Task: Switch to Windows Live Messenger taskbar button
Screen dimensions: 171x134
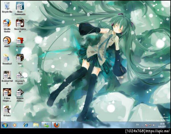Action: tap(46, 125)
